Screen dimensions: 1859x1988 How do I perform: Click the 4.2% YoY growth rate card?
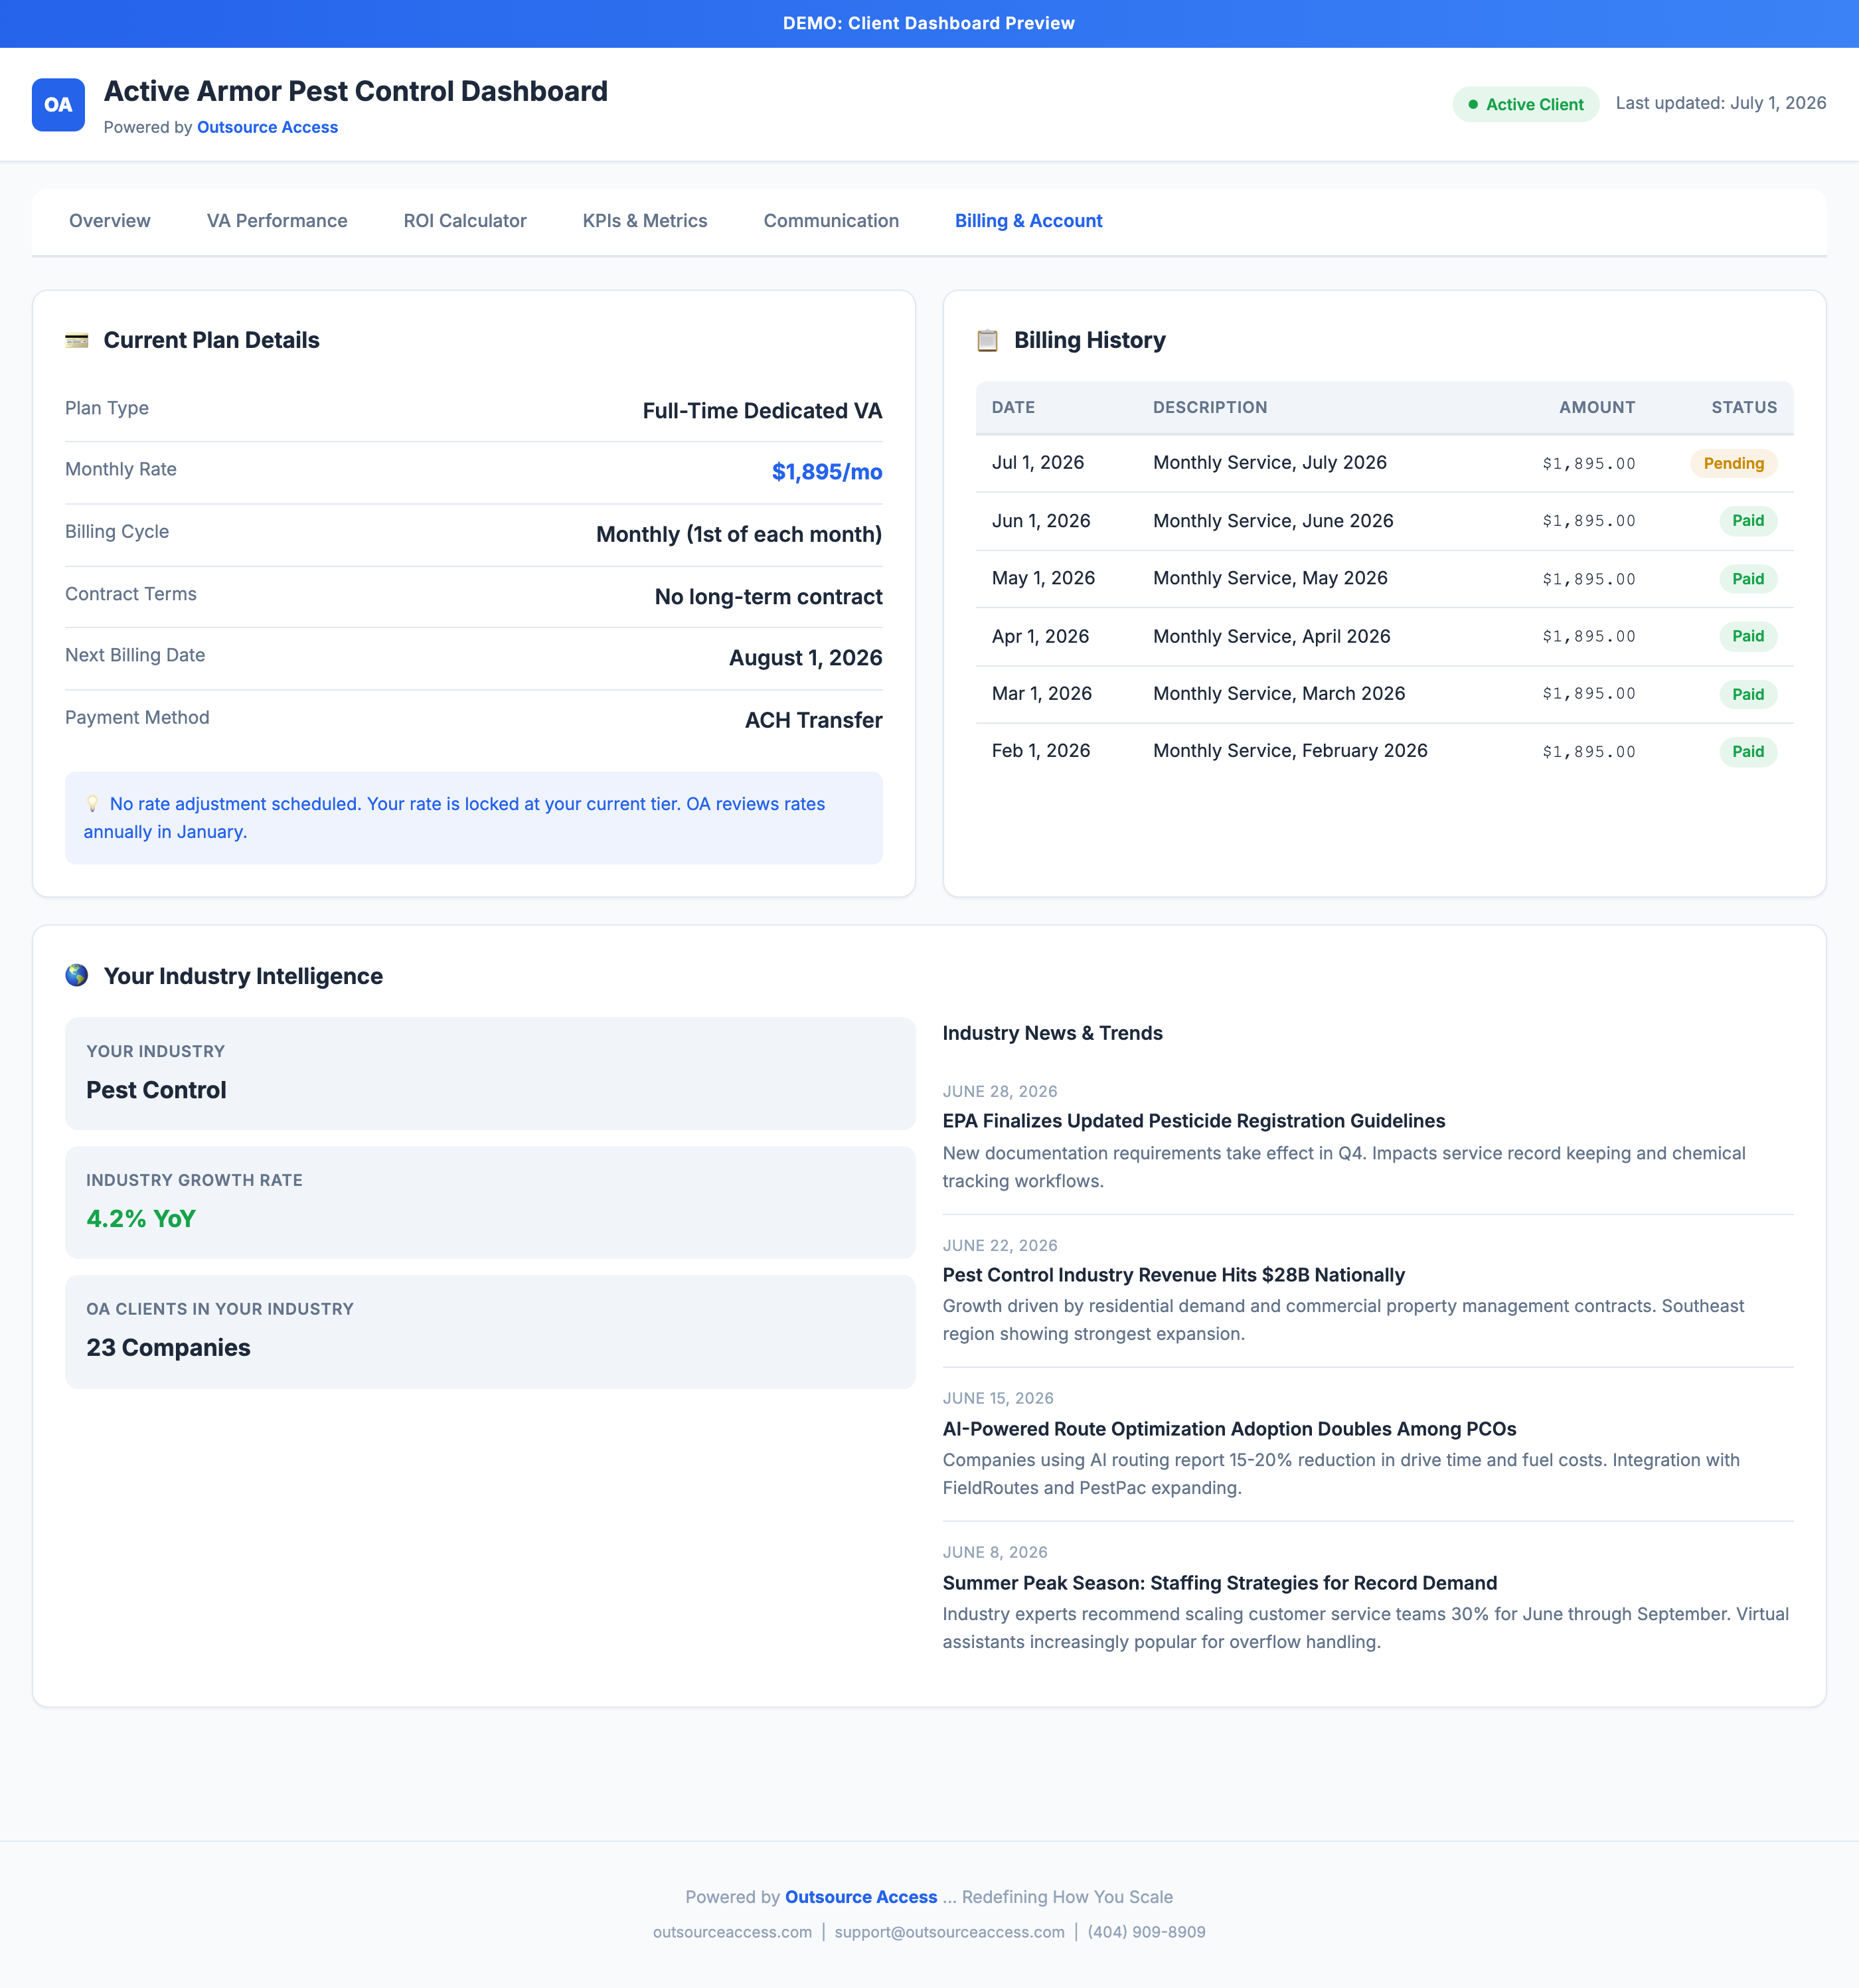click(490, 1203)
